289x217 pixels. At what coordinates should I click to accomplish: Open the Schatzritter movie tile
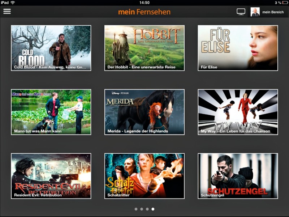pyautogui.click(x=144, y=176)
